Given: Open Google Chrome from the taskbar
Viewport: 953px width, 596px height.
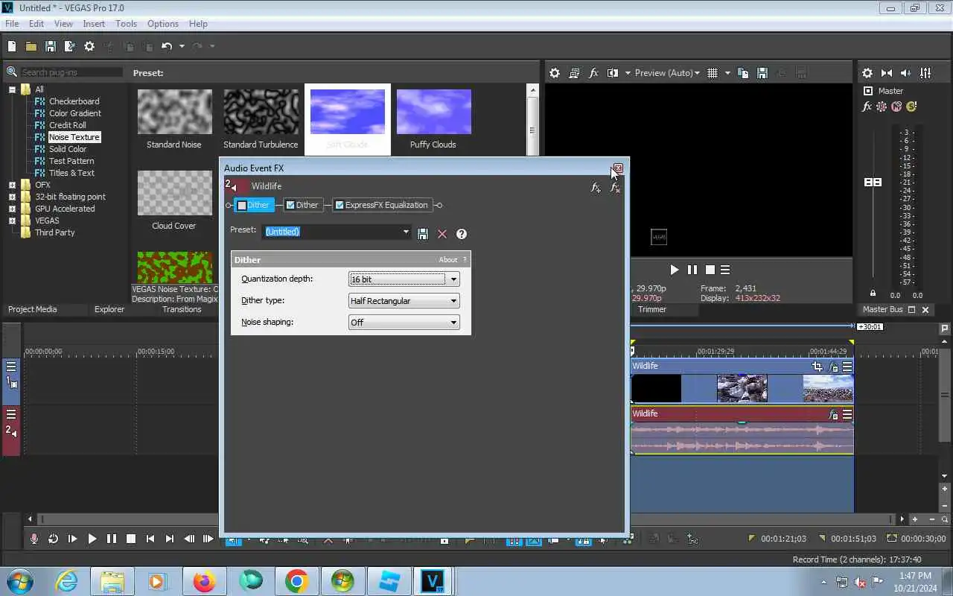Looking at the screenshot, I should pos(296,581).
